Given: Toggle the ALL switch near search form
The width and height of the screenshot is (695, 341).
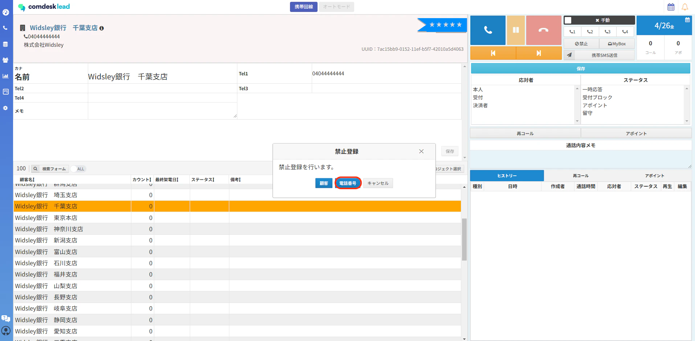Looking at the screenshot, I should point(78,169).
